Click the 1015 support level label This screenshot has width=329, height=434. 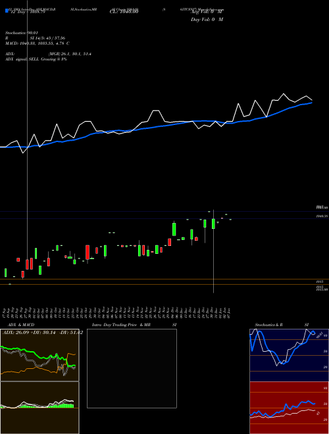(320, 281)
